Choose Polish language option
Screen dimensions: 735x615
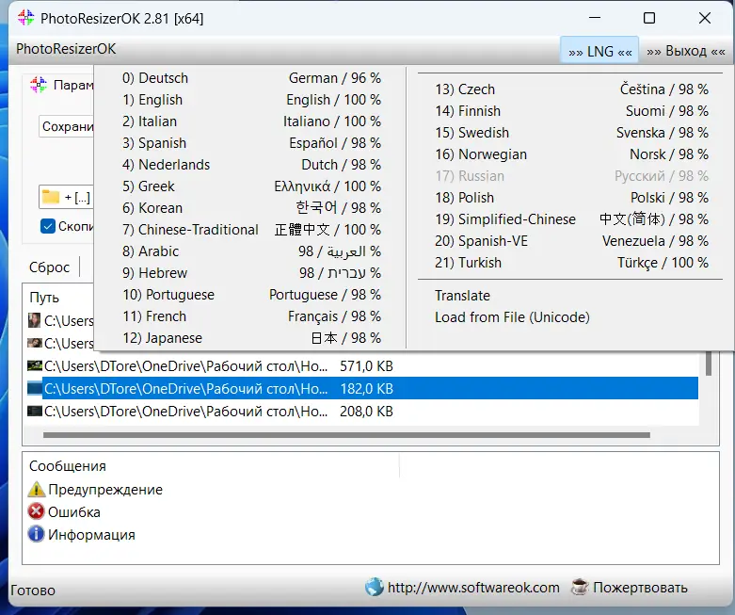point(570,198)
